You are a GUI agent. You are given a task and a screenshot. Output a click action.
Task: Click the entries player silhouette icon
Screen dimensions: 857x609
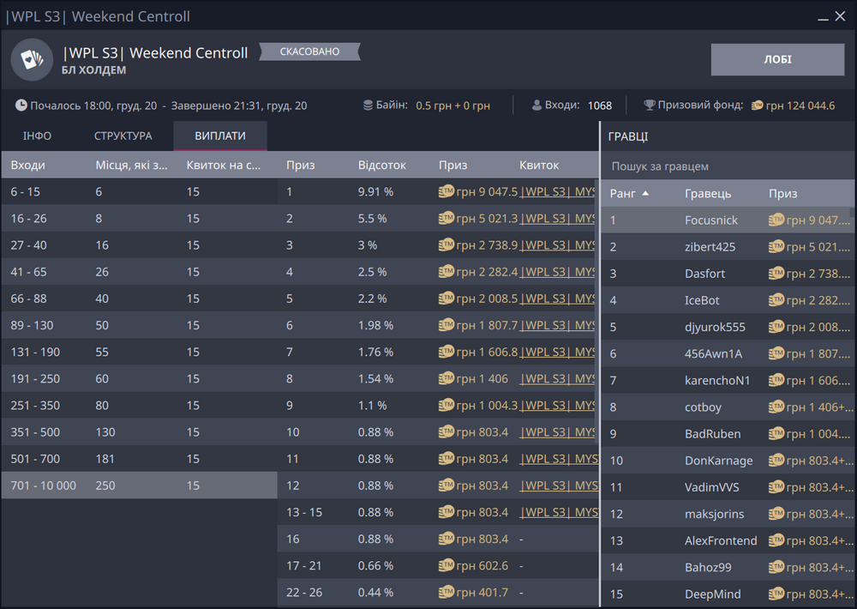point(537,106)
